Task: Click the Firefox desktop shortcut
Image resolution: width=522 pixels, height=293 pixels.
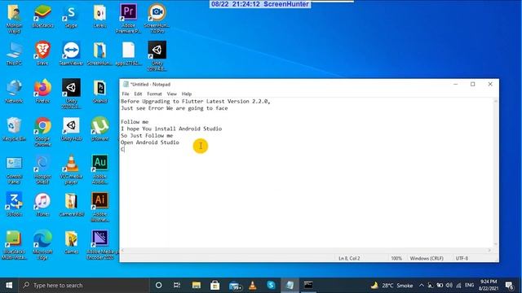Action: pyautogui.click(x=42, y=91)
